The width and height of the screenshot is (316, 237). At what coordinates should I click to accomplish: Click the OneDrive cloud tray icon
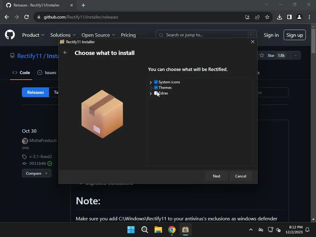tap(261, 230)
